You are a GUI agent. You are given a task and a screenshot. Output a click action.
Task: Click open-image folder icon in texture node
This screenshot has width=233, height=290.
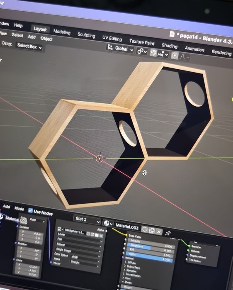[x=97, y=235]
